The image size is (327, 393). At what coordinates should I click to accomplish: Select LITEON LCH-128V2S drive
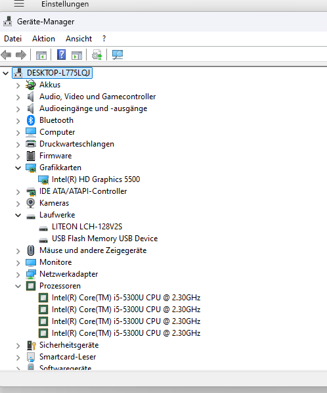(87, 227)
